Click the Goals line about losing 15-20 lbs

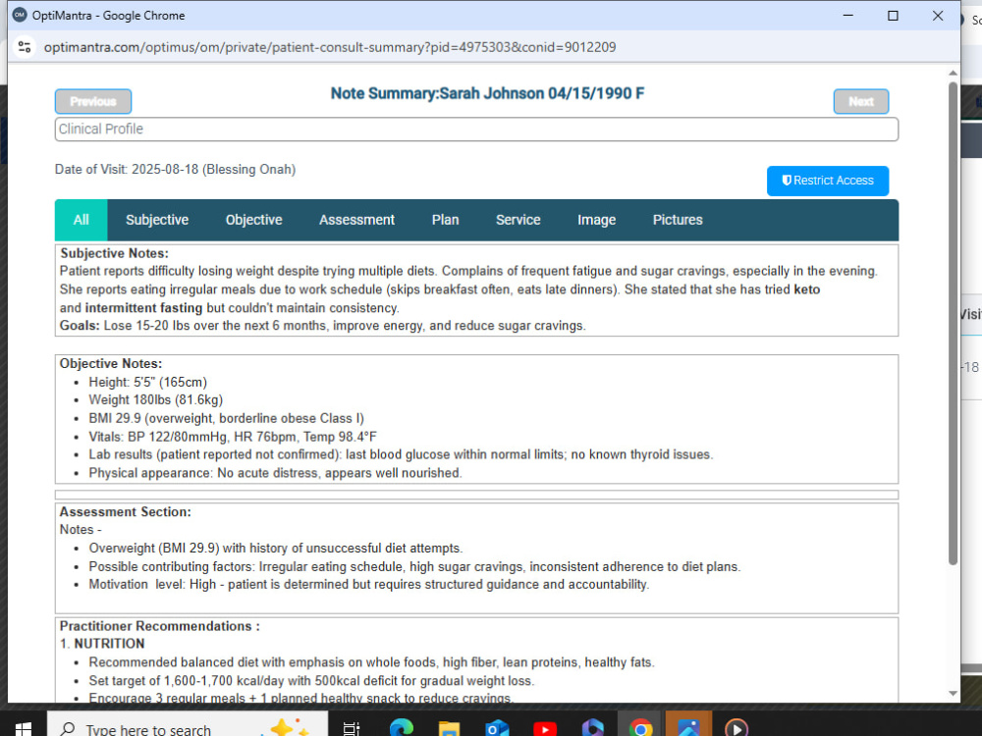tap(322, 326)
